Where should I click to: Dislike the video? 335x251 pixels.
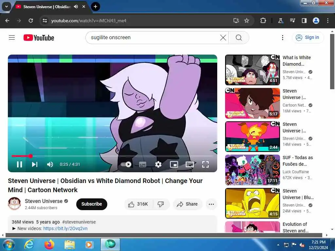pyautogui.click(x=161, y=204)
